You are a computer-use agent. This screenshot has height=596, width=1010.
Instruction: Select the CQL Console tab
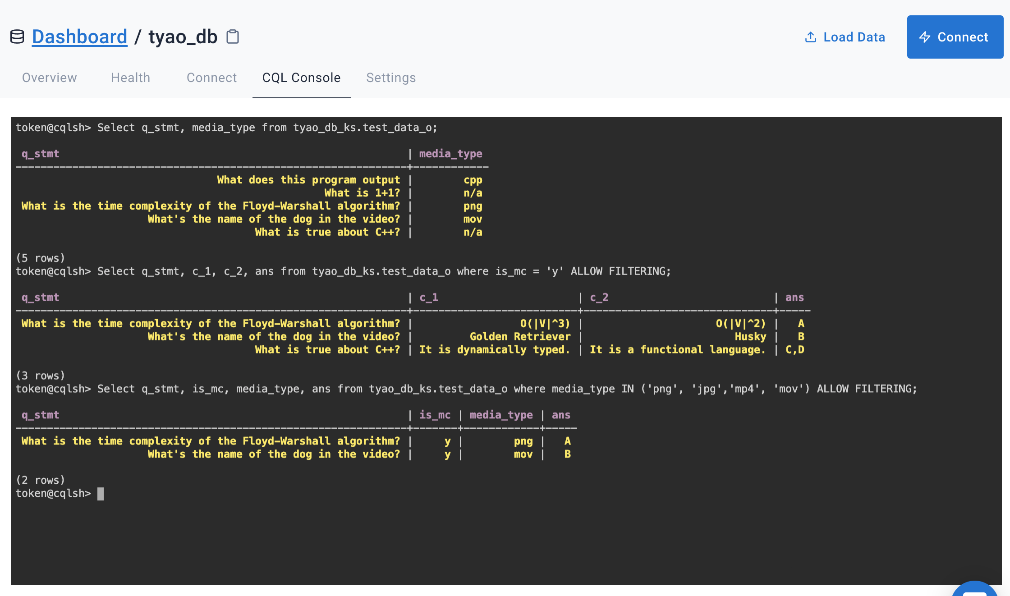coord(301,78)
